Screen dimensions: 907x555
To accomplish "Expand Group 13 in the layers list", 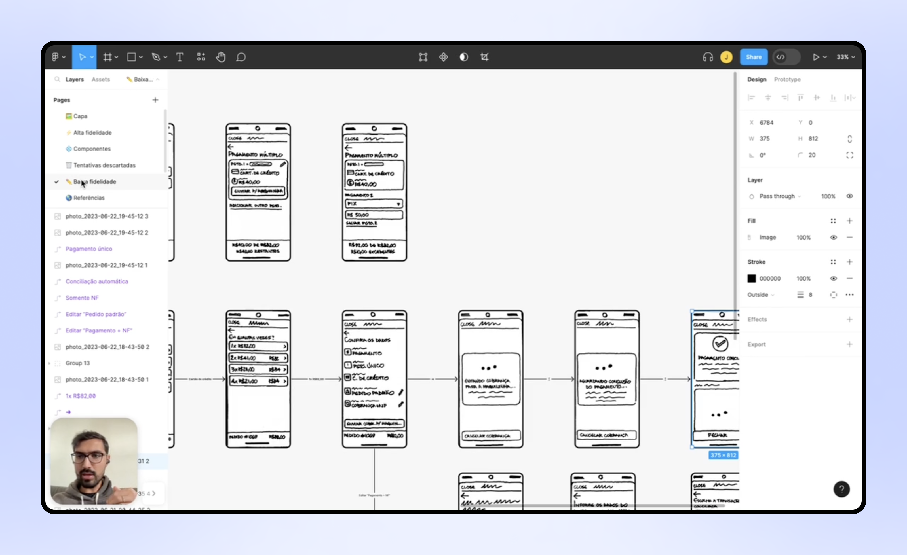I will (50, 363).
